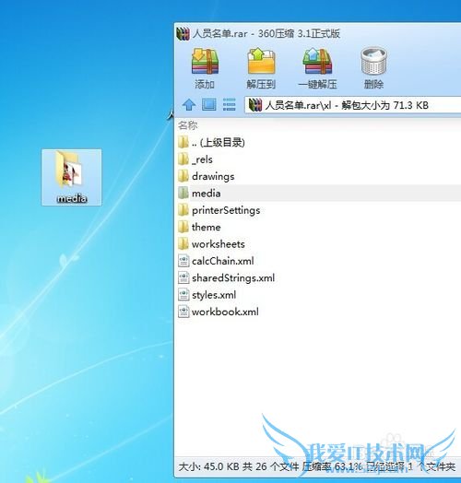
Task: Click the sharedStrings.xml file icon
Action: click(183, 277)
